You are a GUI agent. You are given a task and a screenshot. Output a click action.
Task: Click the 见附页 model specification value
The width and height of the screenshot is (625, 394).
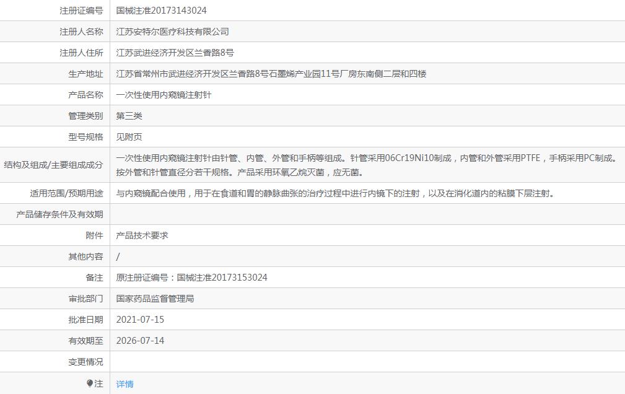pos(129,137)
